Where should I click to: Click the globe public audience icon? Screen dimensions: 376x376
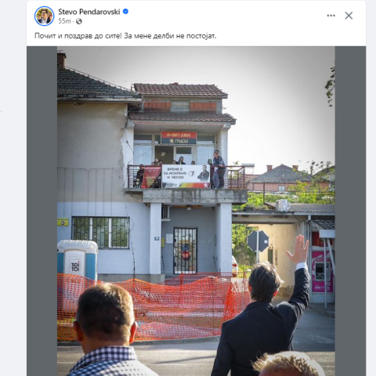(79, 21)
